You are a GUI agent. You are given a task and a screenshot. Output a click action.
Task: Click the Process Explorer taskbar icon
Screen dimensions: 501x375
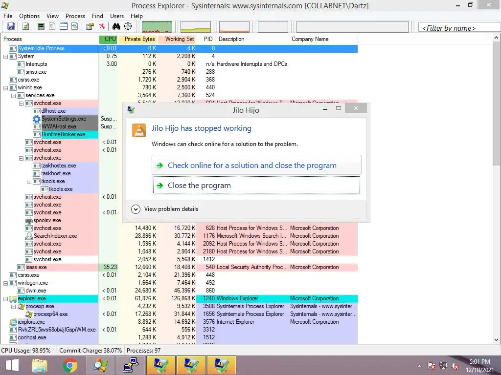tap(100, 365)
